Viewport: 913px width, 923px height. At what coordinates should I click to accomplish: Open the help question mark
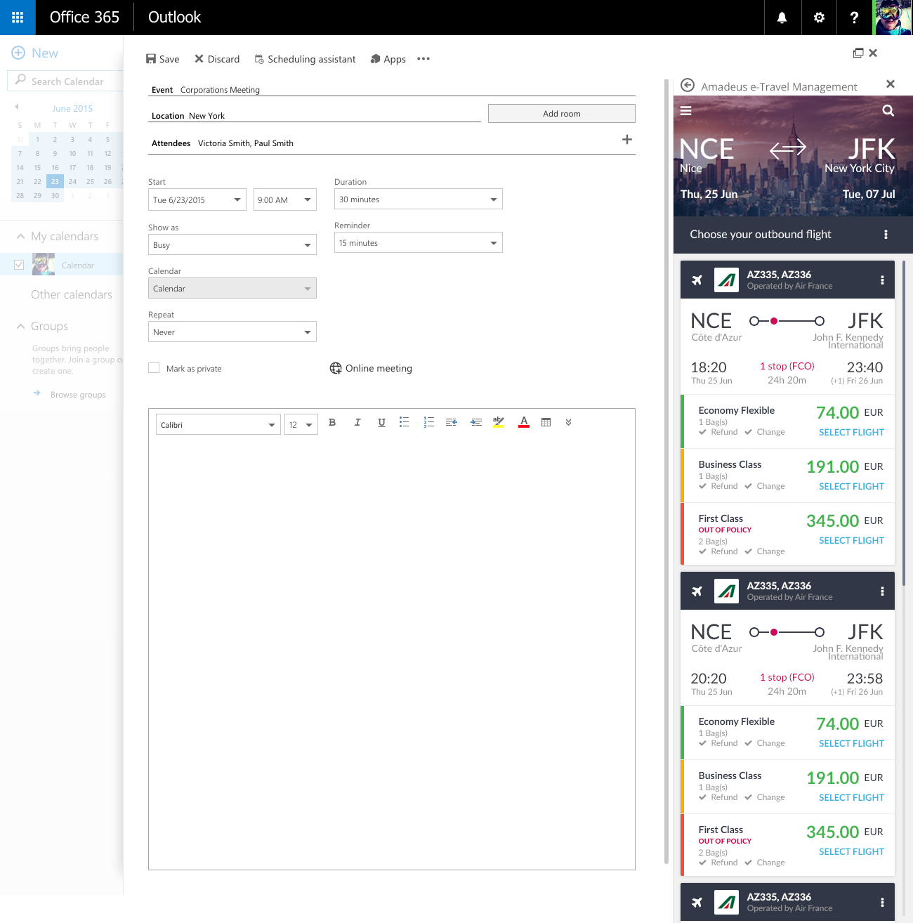click(854, 18)
